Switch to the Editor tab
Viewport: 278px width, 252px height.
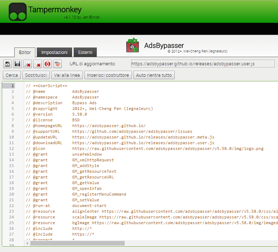click(25, 52)
